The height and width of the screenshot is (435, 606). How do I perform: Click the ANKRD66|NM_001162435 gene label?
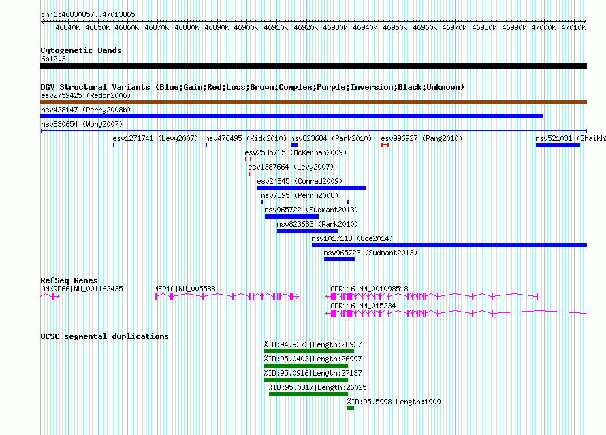click(82, 289)
